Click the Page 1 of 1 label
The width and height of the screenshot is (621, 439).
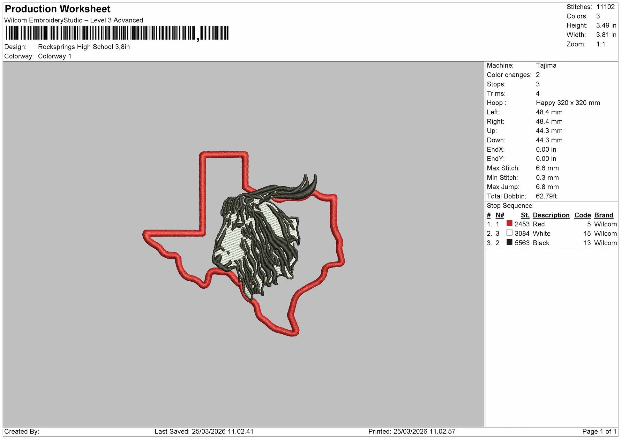(x=599, y=432)
